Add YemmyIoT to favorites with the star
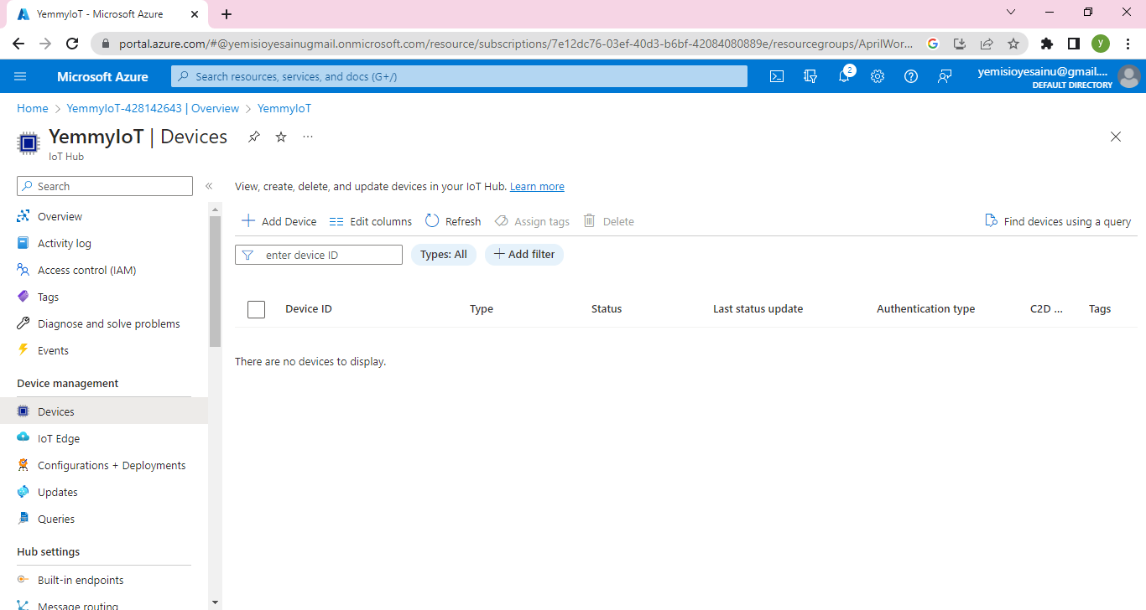The height and width of the screenshot is (610, 1146). [281, 137]
